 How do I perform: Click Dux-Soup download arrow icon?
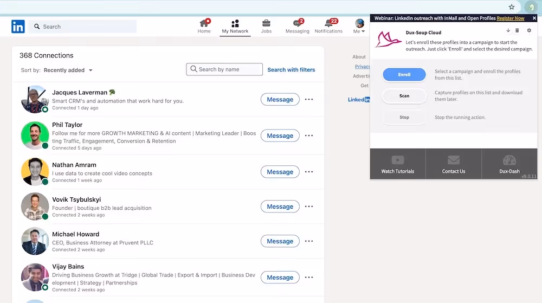click(508, 30)
